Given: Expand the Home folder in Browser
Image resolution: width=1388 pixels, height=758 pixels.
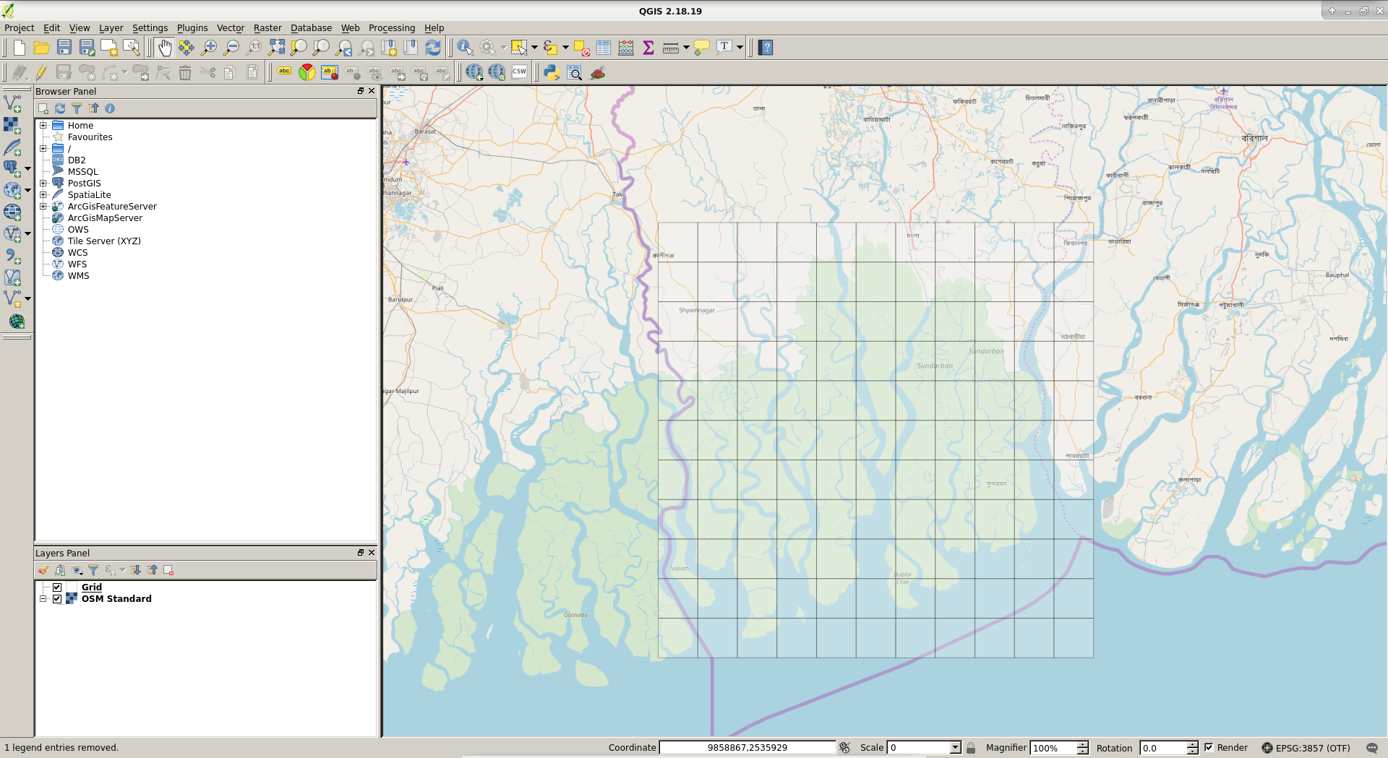Looking at the screenshot, I should point(43,126).
